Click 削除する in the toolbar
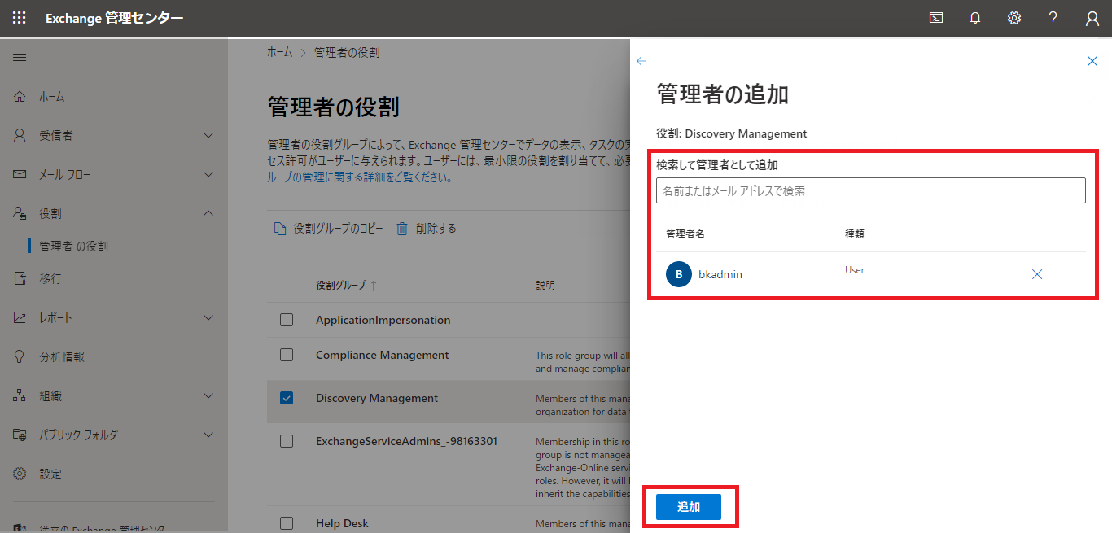The width and height of the screenshot is (1112, 533). click(436, 229)
